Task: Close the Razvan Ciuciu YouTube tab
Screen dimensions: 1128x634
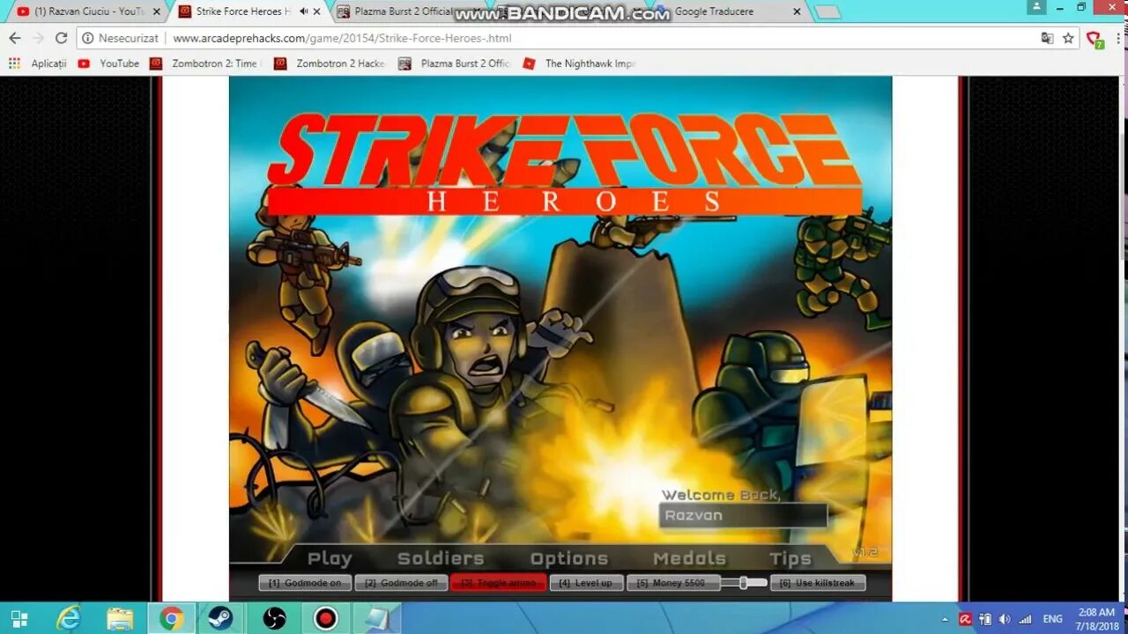Action: point(157,11)
